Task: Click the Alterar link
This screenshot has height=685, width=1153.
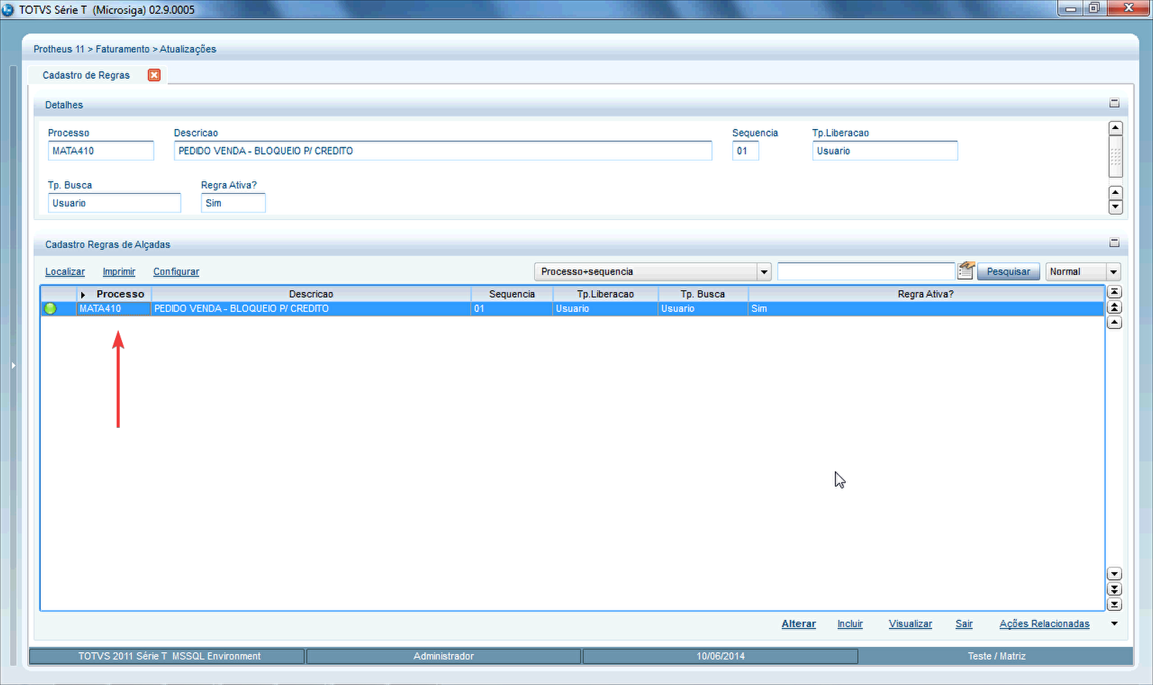Action: coord(799,624)
